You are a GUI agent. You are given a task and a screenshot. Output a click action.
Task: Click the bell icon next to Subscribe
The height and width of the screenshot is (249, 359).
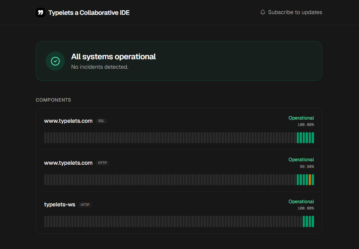coord(263,12)
